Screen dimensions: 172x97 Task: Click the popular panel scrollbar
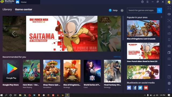pos(162,17)
